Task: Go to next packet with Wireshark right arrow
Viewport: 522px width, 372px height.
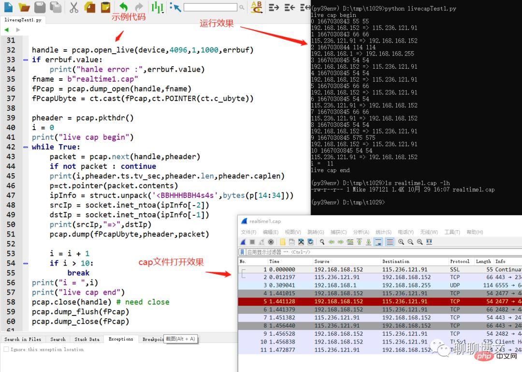Action: 341,242
